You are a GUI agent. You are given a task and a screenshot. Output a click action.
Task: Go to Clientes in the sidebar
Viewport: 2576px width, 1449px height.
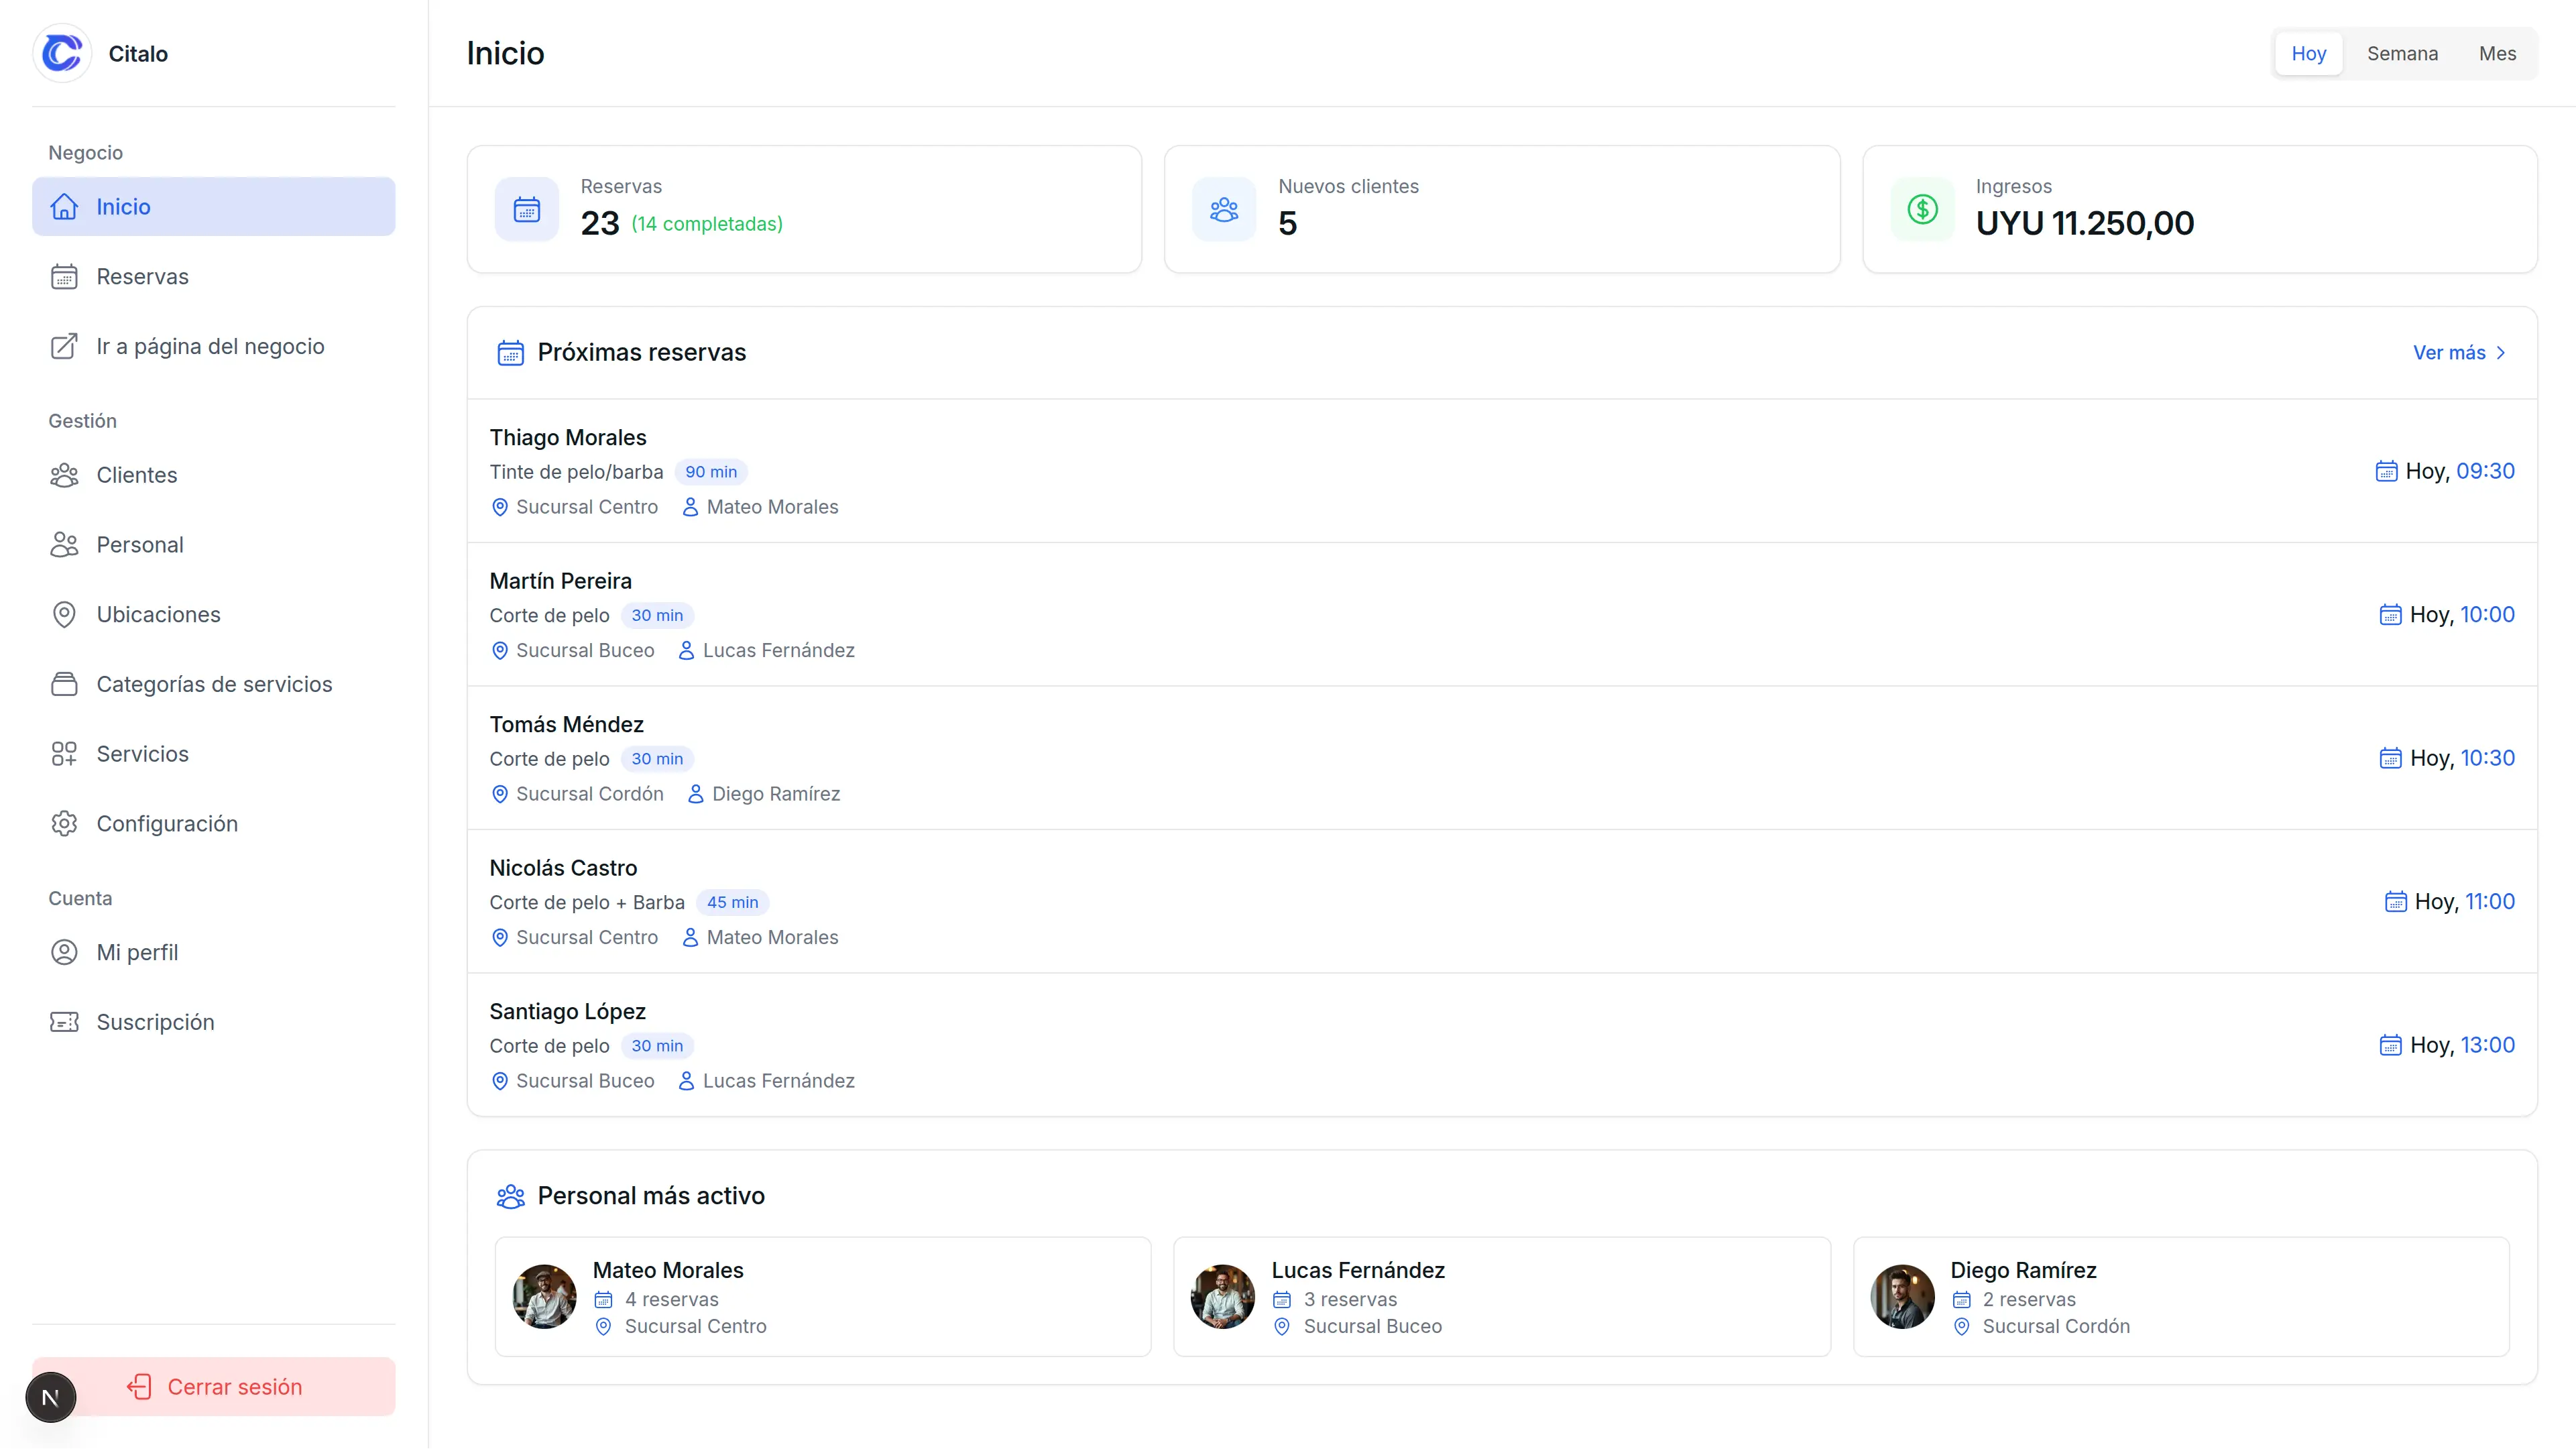point(137,476)
